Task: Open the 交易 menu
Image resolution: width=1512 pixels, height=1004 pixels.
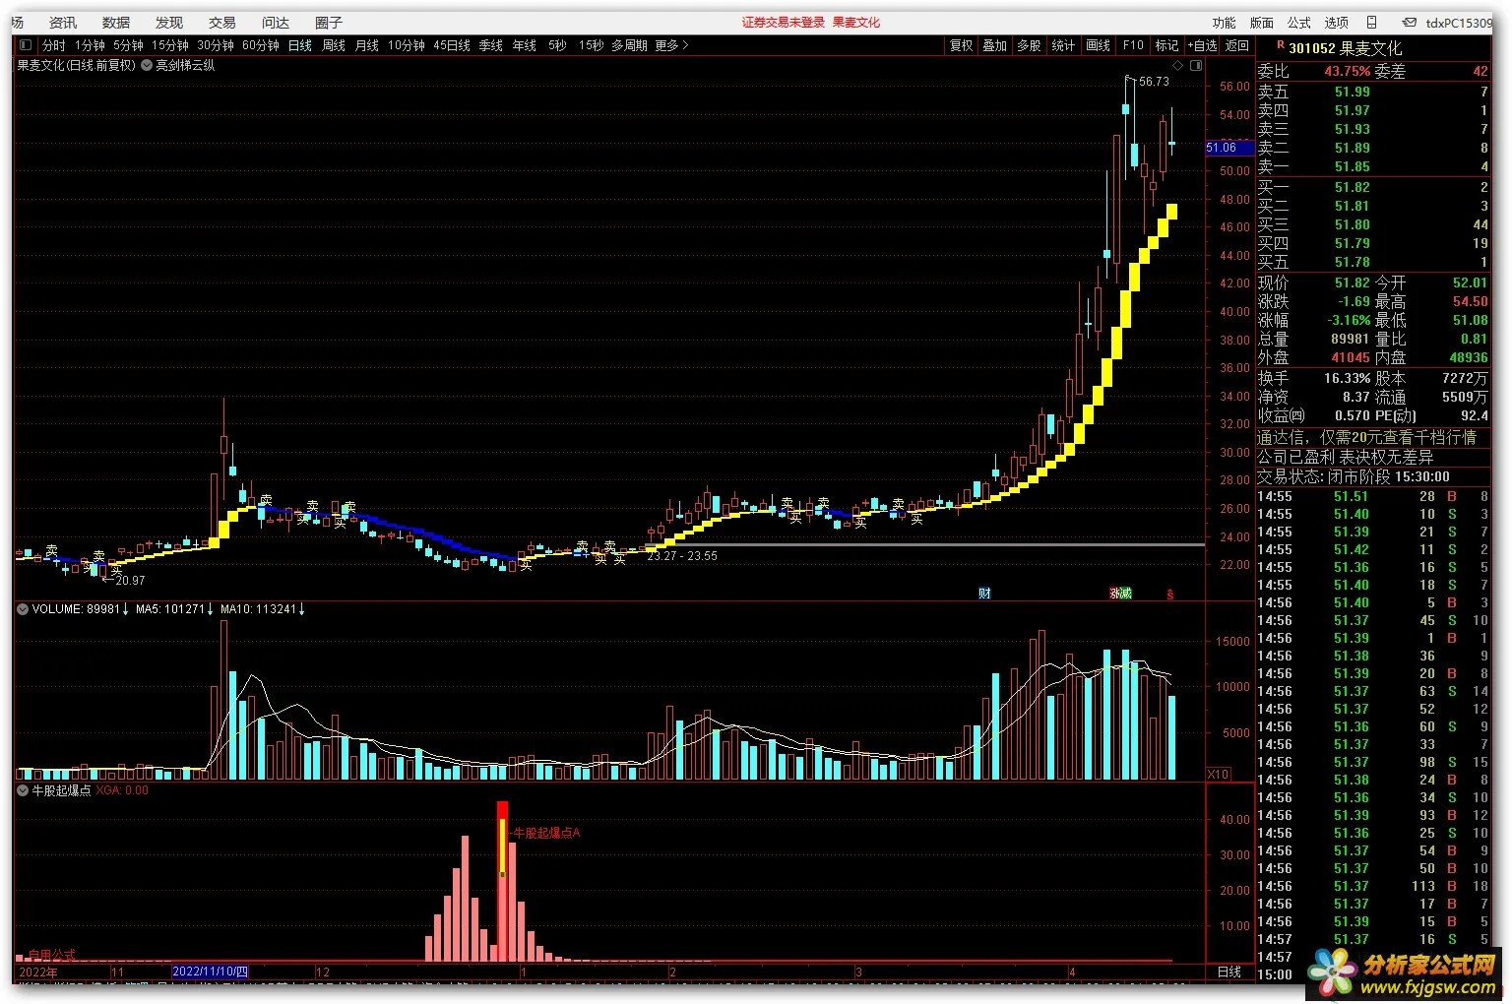Action: [222, 22]
